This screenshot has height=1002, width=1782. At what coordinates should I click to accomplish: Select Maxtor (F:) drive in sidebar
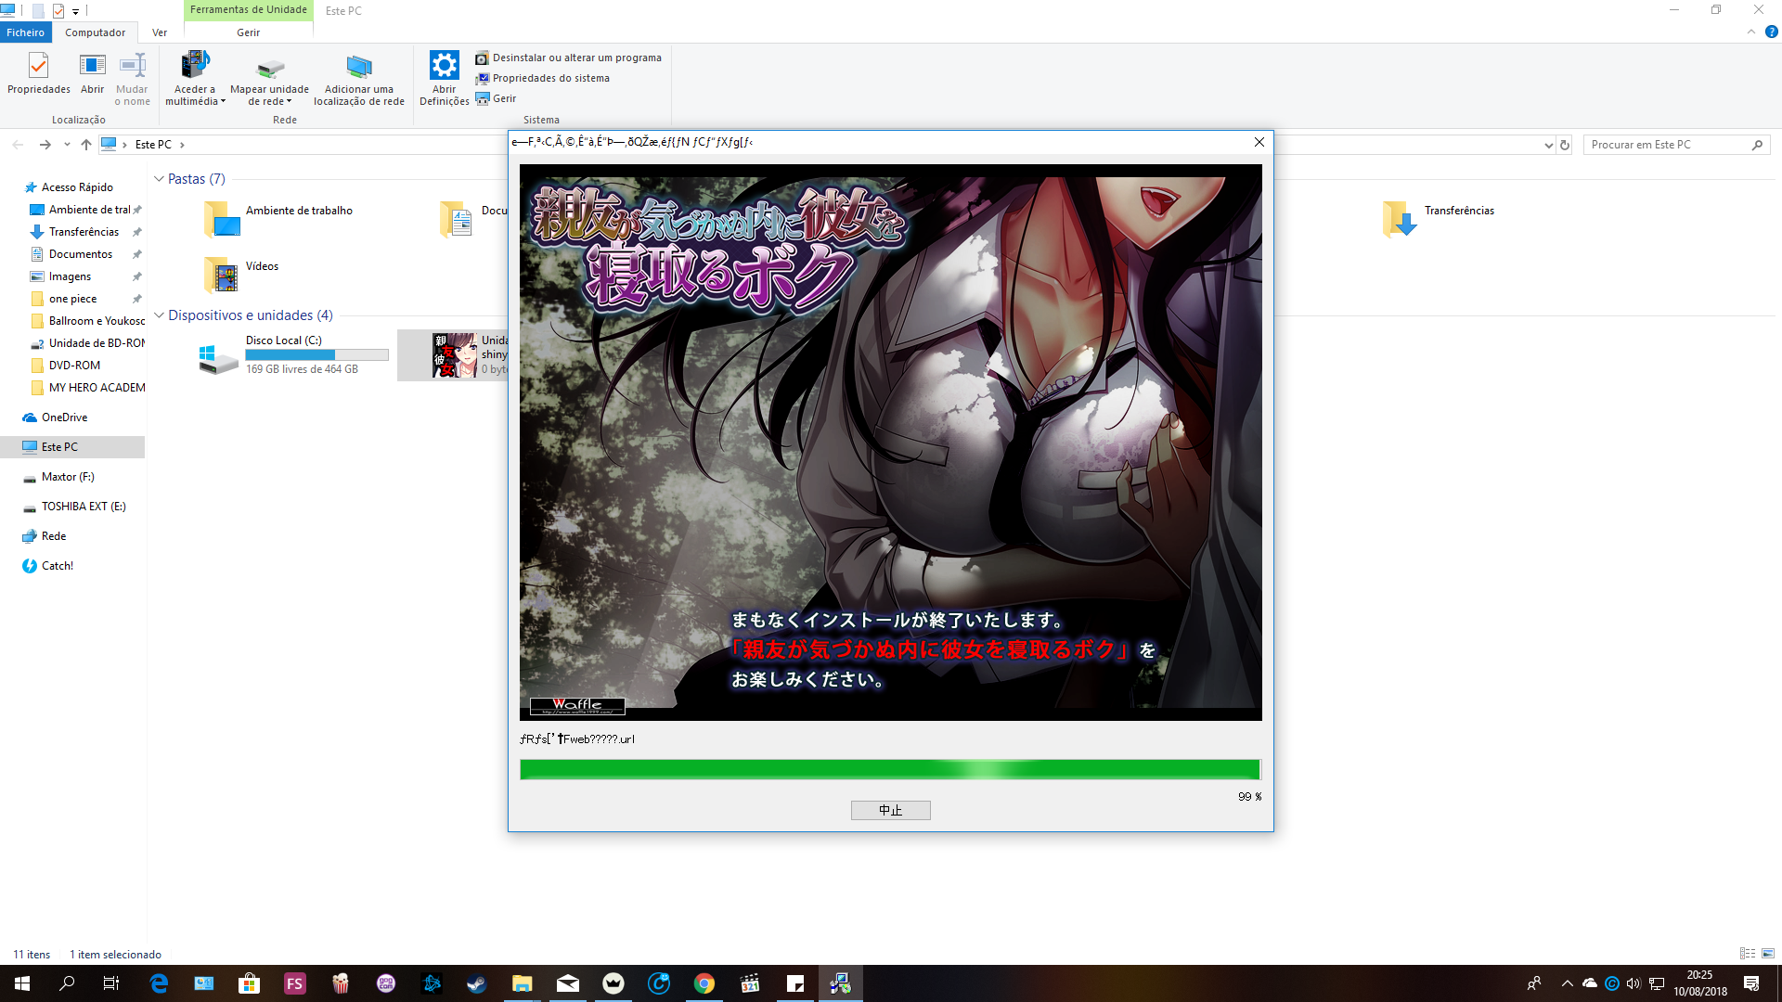[67, 477]
